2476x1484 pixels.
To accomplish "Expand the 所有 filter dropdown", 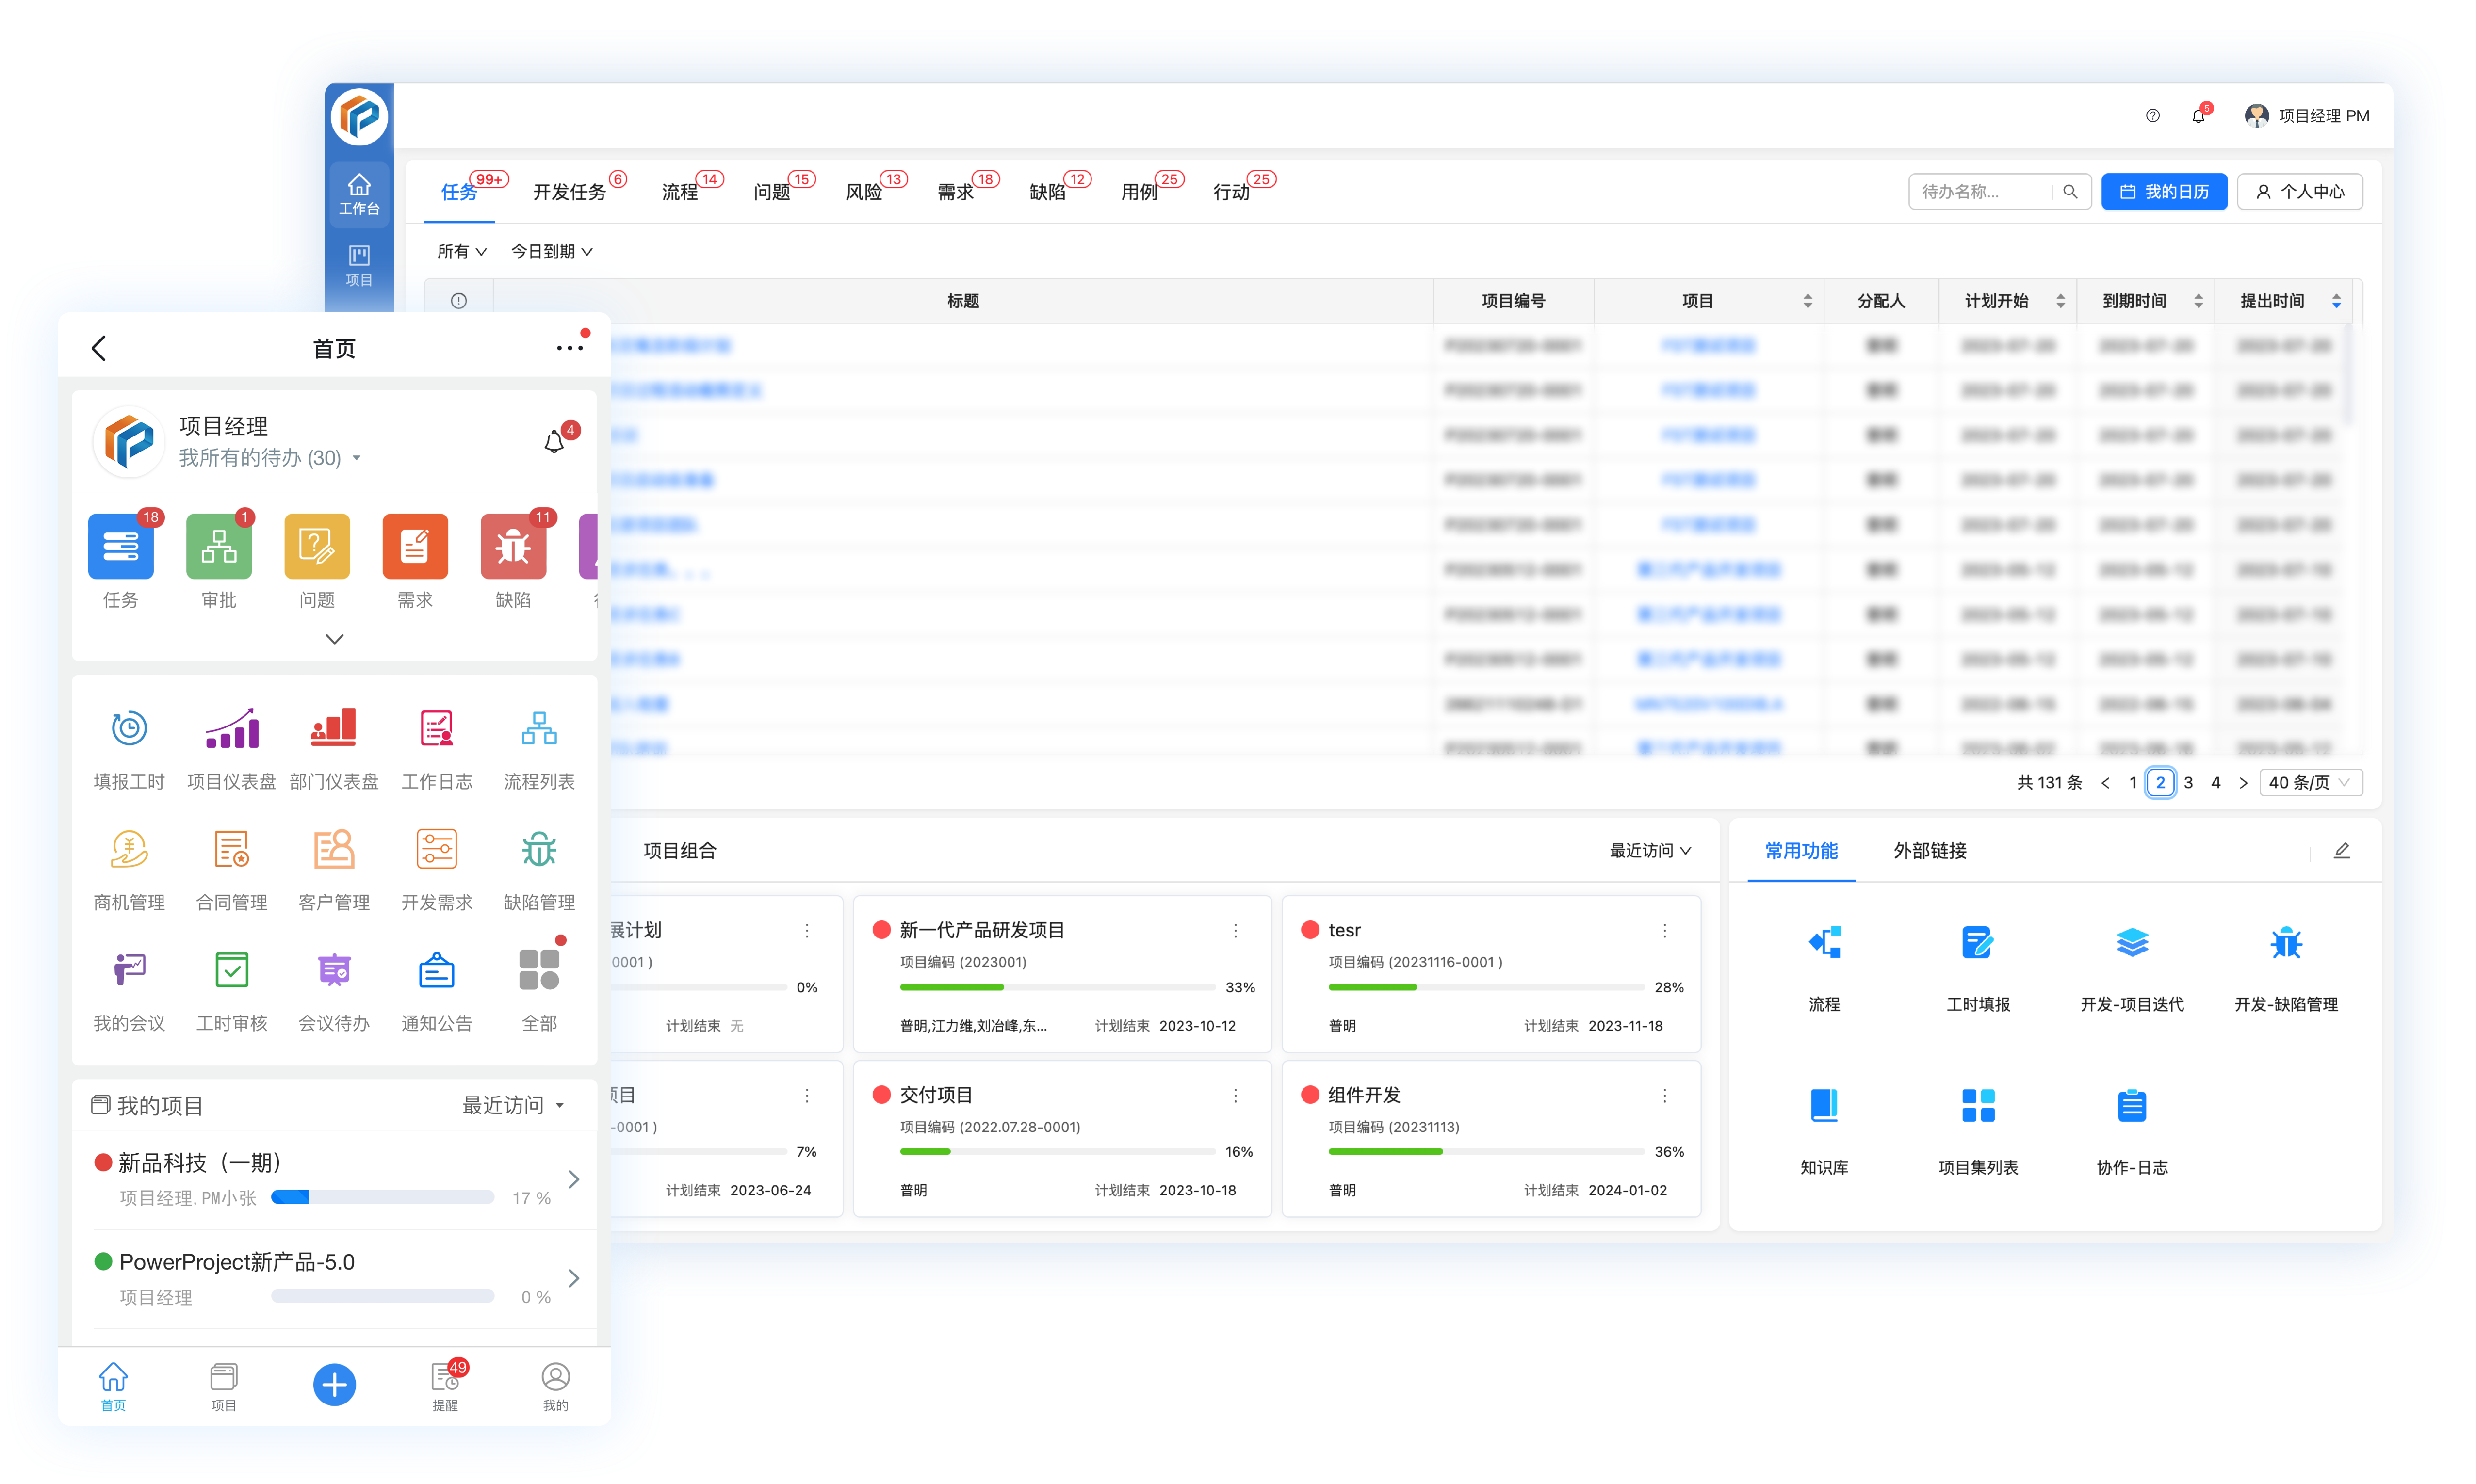I will 461,252.
